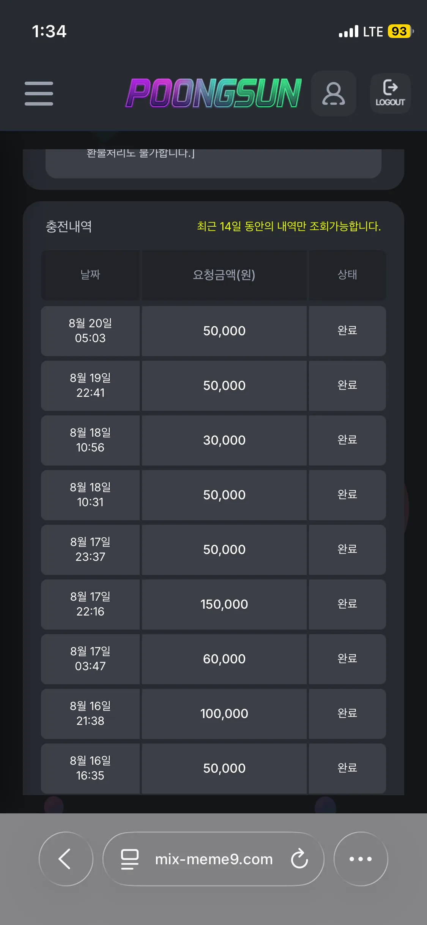427x925 pixels.
Task: Tap the 날짜 column header
Action: click(x=90, y=275)
